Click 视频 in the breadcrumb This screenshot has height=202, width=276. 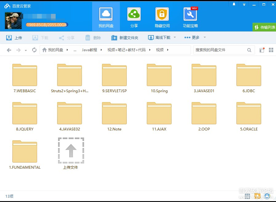click(160, 50)
